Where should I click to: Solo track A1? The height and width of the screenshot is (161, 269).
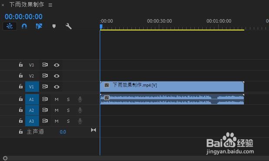(x=68, y=99)
